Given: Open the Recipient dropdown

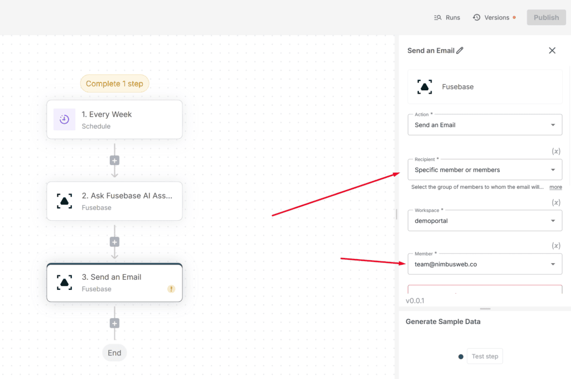Looking at the screenshot, I should click(x=485, y=169).
